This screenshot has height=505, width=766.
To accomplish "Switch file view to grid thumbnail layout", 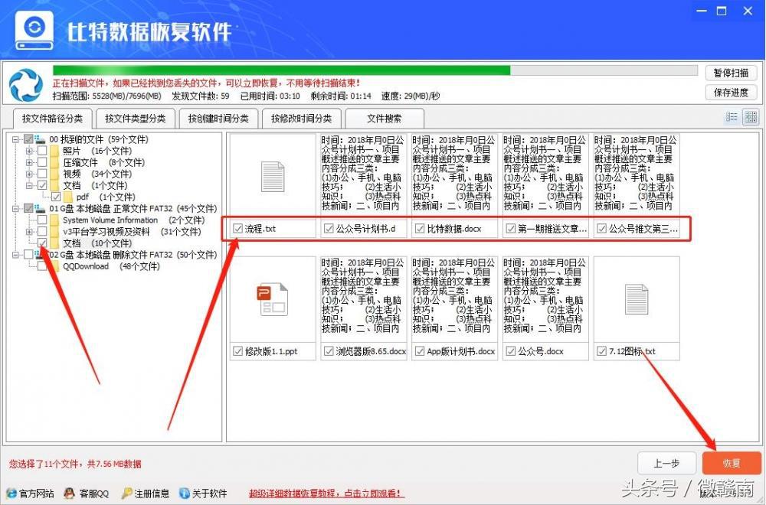I will (751, 117).
